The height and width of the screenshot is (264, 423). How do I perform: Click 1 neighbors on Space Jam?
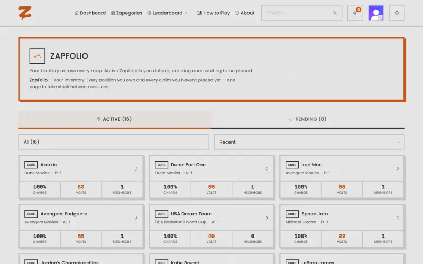[x=383, y=236]
